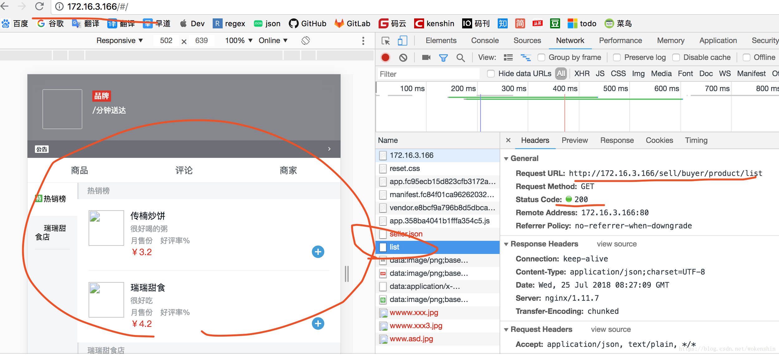Go back with the browser back arrow
This screenshot has height=355, width=779.
5,6
